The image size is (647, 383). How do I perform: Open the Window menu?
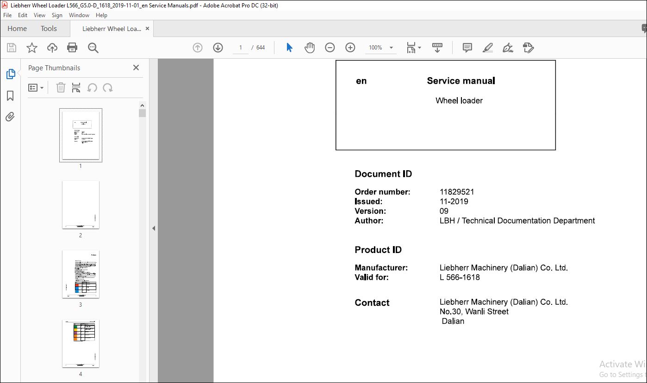tap(79, 15)
